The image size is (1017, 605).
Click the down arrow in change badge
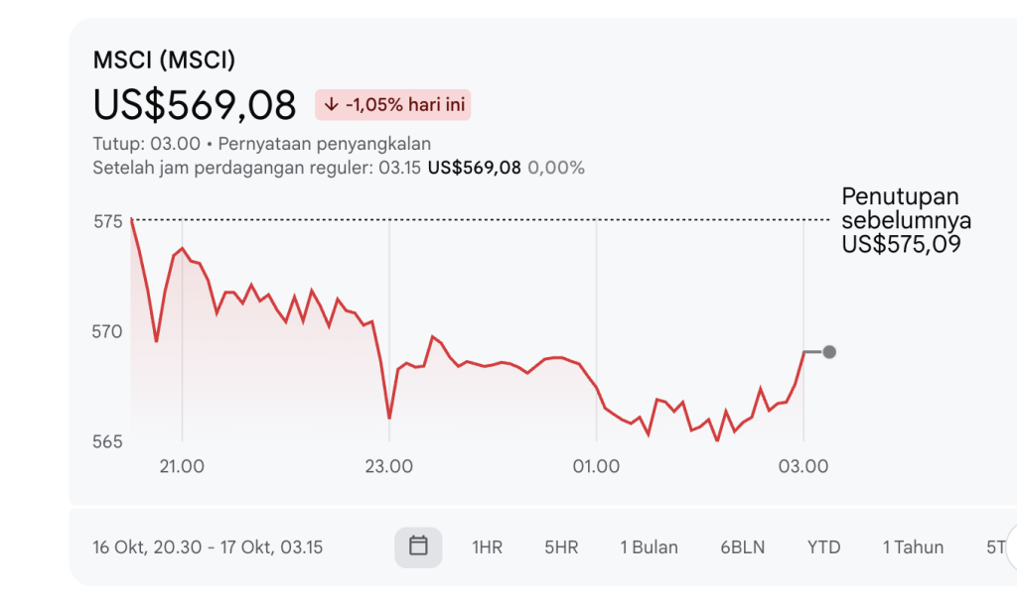[x=332, y=105]
